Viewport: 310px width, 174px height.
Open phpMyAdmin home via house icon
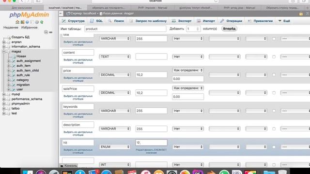(x=17, y=22)
